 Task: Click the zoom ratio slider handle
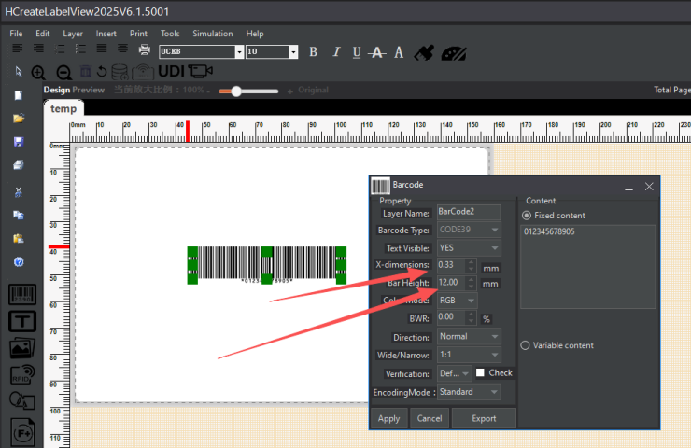(236, 91)
